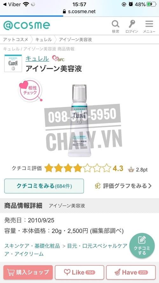
Task: Tap the @cosme logo
Action: pyautogui.click(x=27, y=25)
